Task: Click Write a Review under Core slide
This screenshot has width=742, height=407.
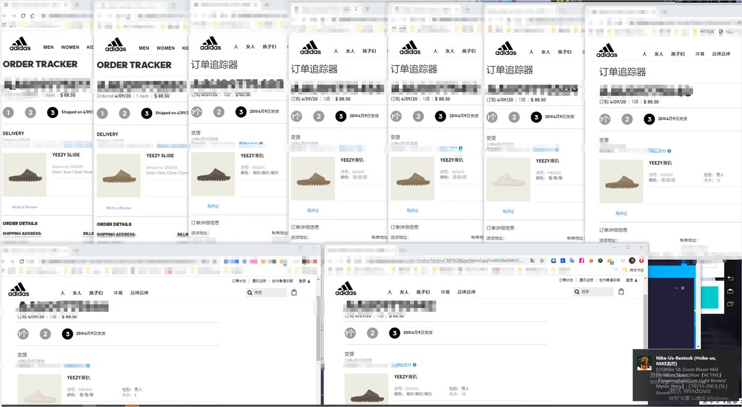Action: (119, 208)
